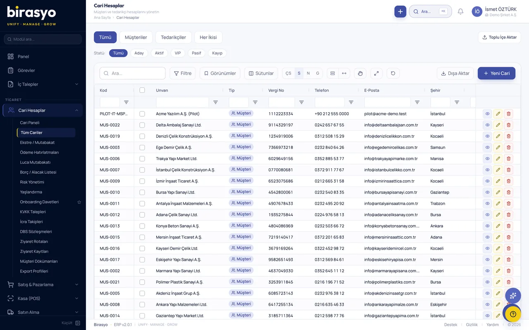Click the Yeni Cari button
This screenshot has height=330, width=529.
pyautogui.click(x=496, y=73)
